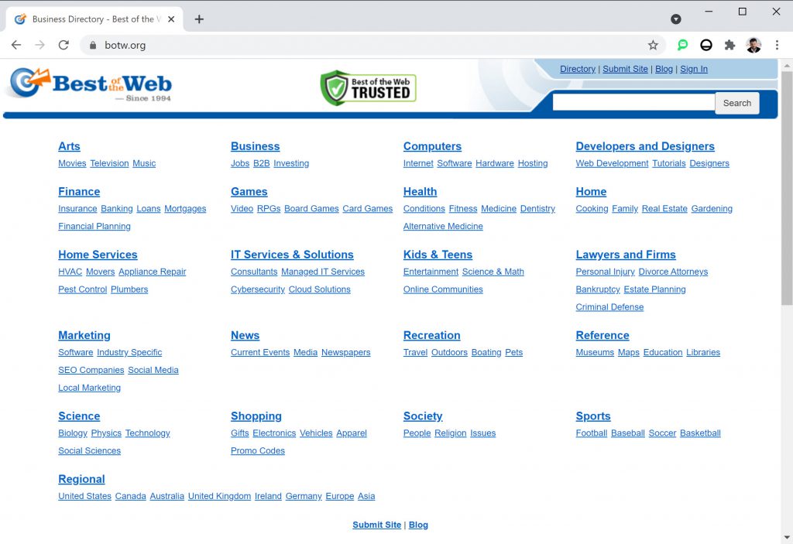
Task: Open Developers and Designers category
Action: [x=645, y=146]
